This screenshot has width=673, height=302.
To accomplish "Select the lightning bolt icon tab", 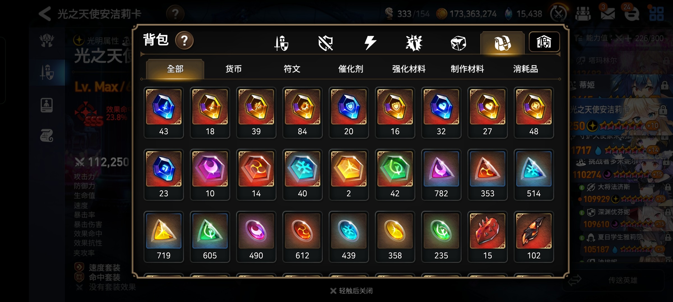I will point(370,43).
